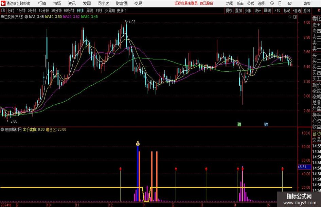Open the 功能 menu

pos(230,3)
